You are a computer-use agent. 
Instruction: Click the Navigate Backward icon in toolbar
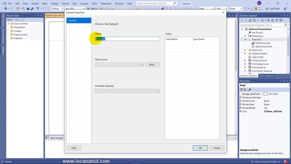[6, 9]
